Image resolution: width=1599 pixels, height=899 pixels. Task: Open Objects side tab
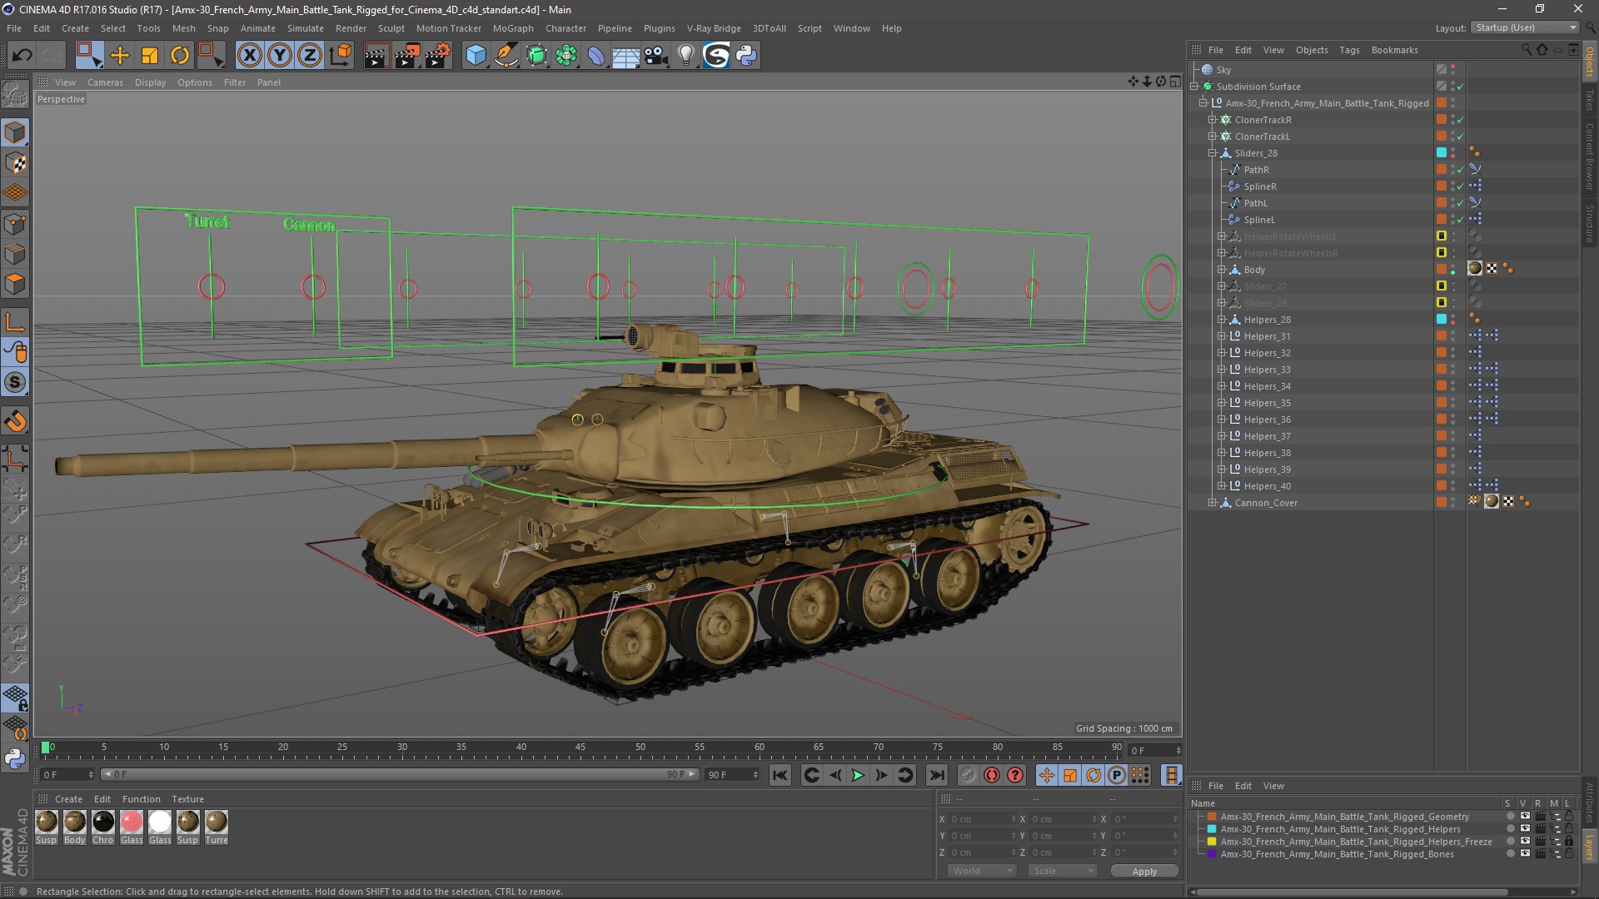[x=1590, y=62]
